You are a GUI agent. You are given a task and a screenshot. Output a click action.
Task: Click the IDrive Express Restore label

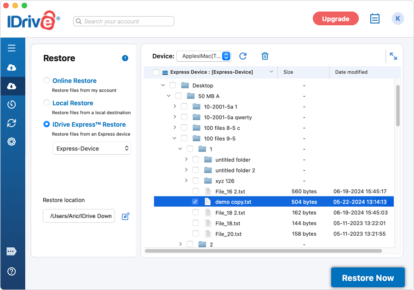[89, 124]
